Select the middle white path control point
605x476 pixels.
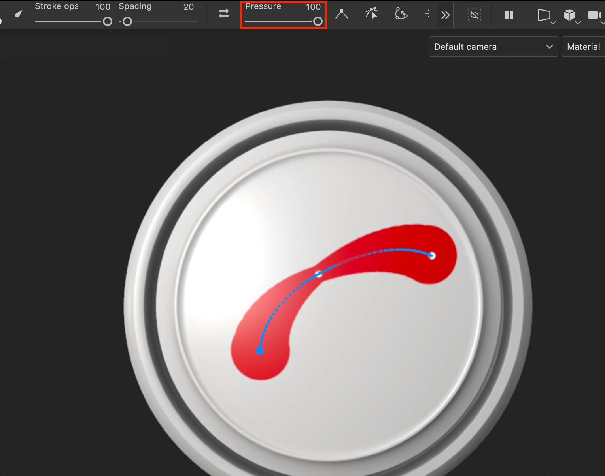318,274
